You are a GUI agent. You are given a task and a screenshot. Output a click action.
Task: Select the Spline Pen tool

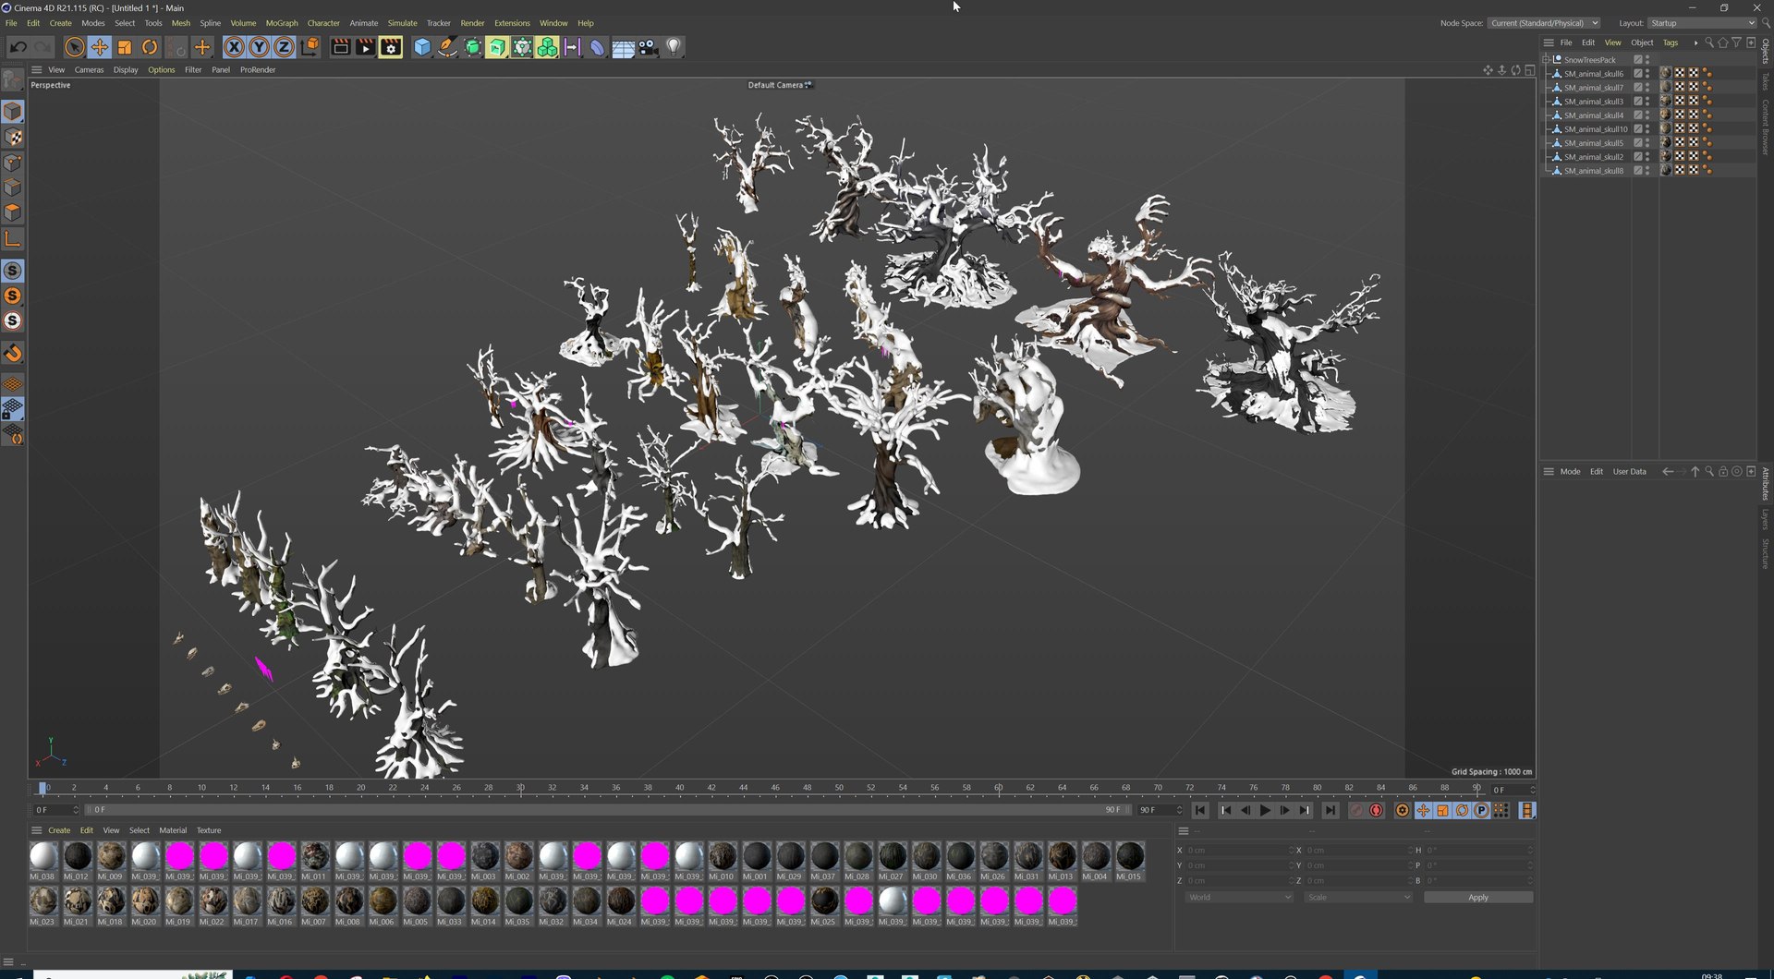(x=447, y=47)
